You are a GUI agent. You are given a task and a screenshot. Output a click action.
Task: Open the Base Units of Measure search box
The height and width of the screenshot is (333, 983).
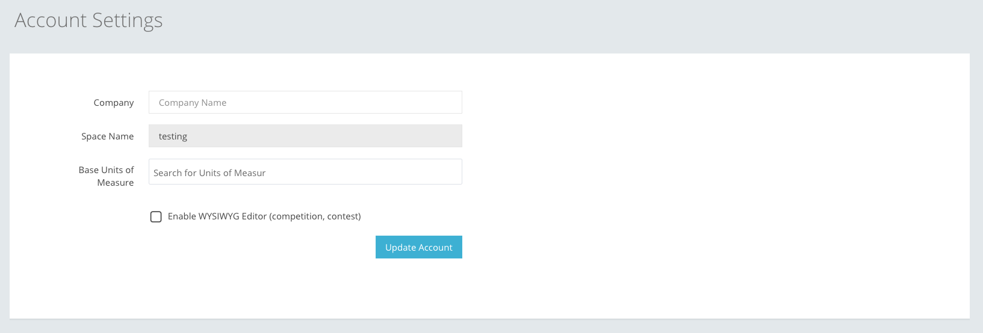coord(305,172)
